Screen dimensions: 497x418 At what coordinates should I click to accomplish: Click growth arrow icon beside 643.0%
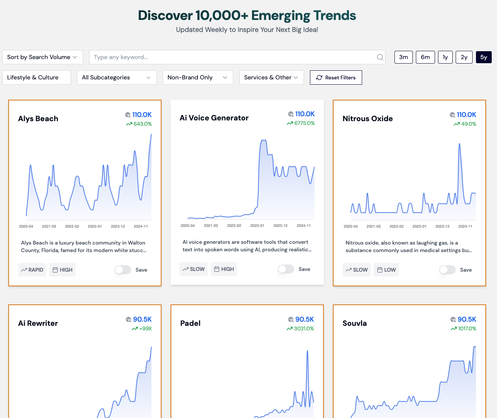pyautogui.click(x=129, y=124)
